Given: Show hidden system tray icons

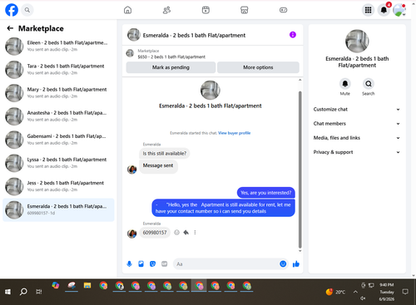Looking at the screenshot, I should point(355,292).
